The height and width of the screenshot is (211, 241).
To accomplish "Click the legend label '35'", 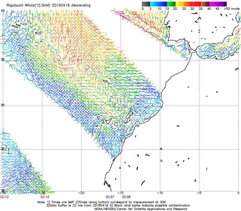I will [x=201, y=9].
